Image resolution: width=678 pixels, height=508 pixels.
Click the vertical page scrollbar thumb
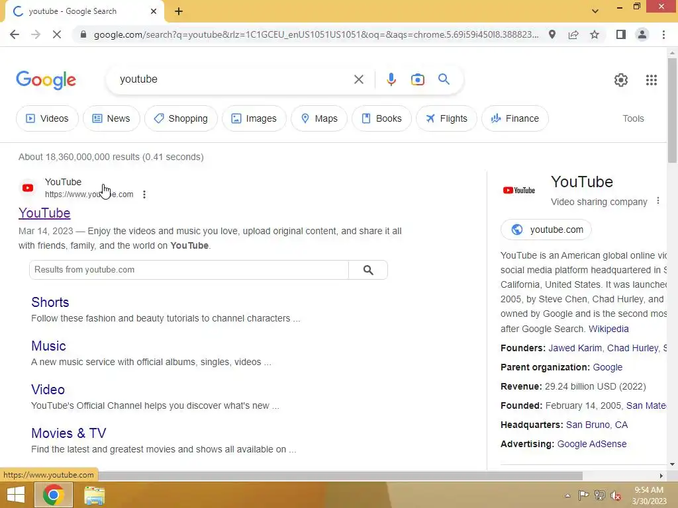(672, 110)
